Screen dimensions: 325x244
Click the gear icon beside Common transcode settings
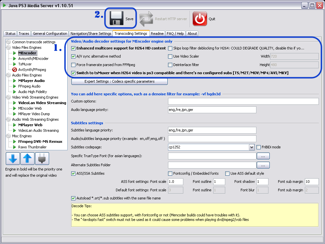[8, 42]
